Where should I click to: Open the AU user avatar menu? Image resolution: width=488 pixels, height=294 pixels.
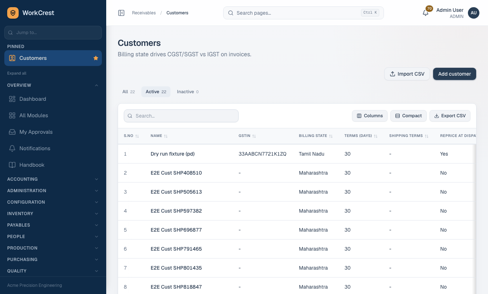click(474, 13)
